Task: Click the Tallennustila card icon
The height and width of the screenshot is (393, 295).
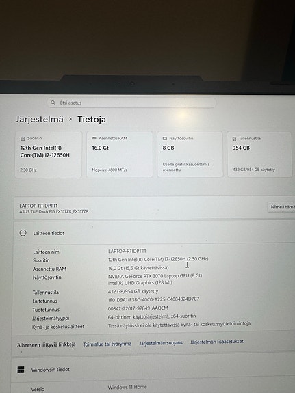Action: click(x=234, y=138)
